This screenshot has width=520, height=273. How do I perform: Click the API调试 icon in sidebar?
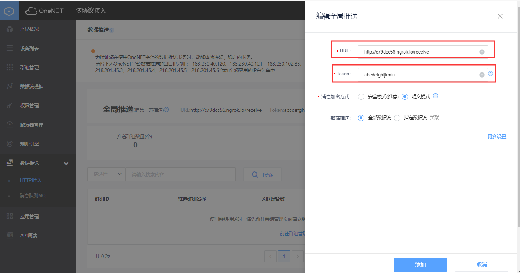(x=10, y=236)
